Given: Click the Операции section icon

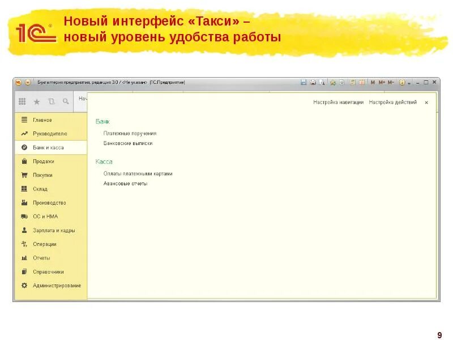Looking at the screenshot, I should pos(24,244).
